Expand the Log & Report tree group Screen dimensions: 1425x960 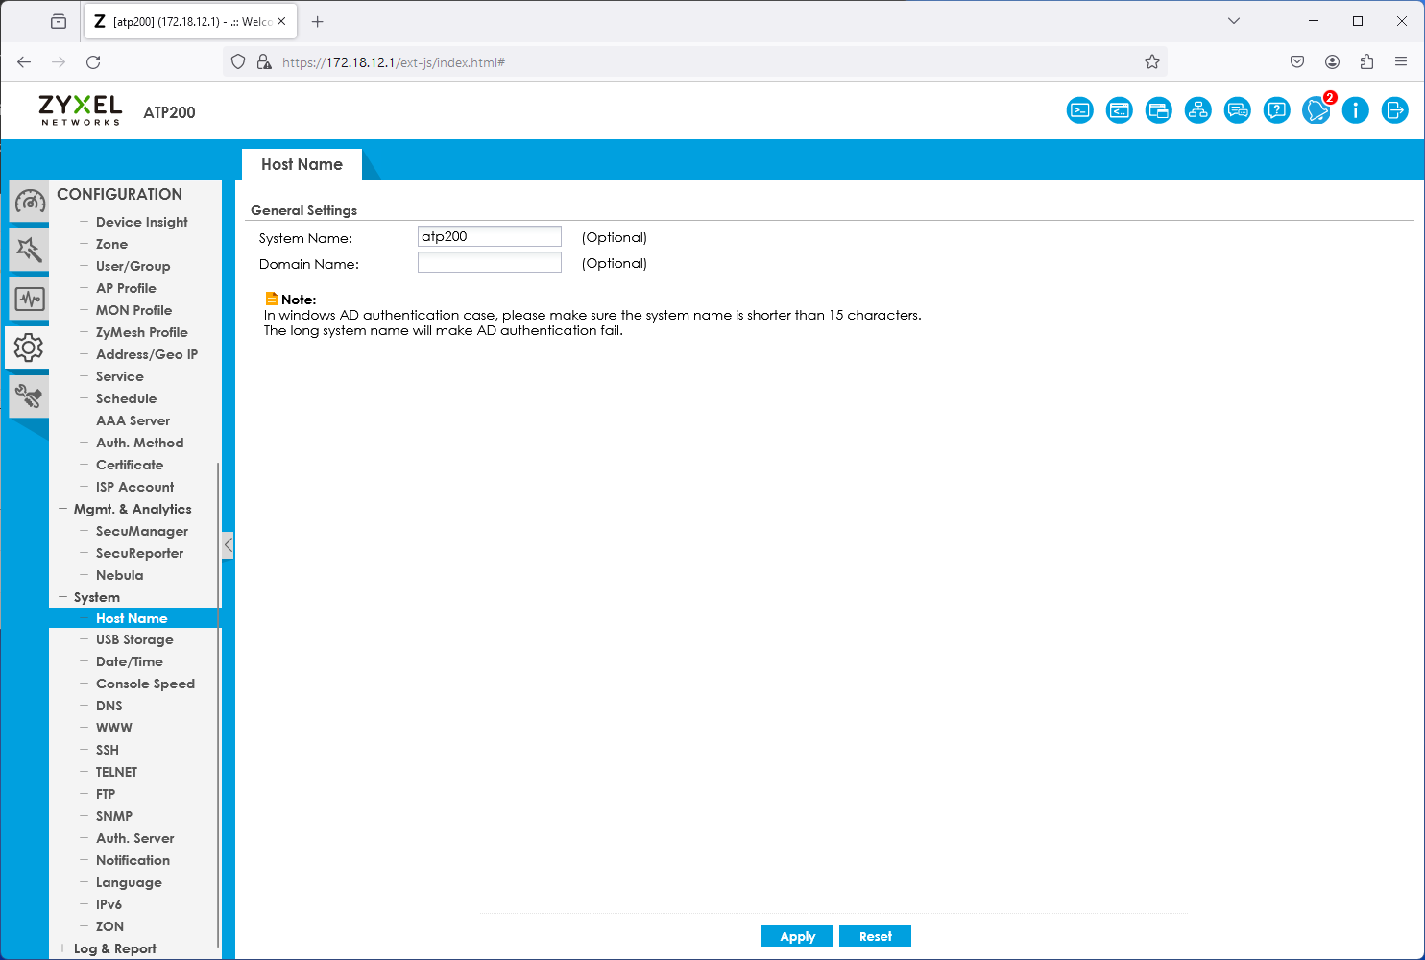[63, 948]
